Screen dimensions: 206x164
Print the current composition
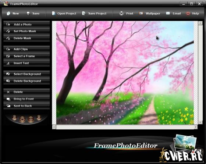[x=126, y=13]
